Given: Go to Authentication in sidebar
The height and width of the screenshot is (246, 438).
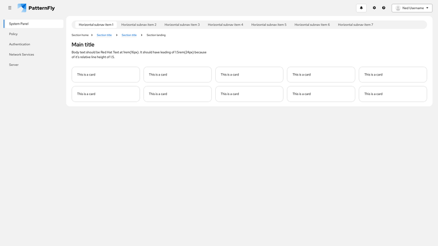Looking at the screenshot, I should click(x=20, y=44).
